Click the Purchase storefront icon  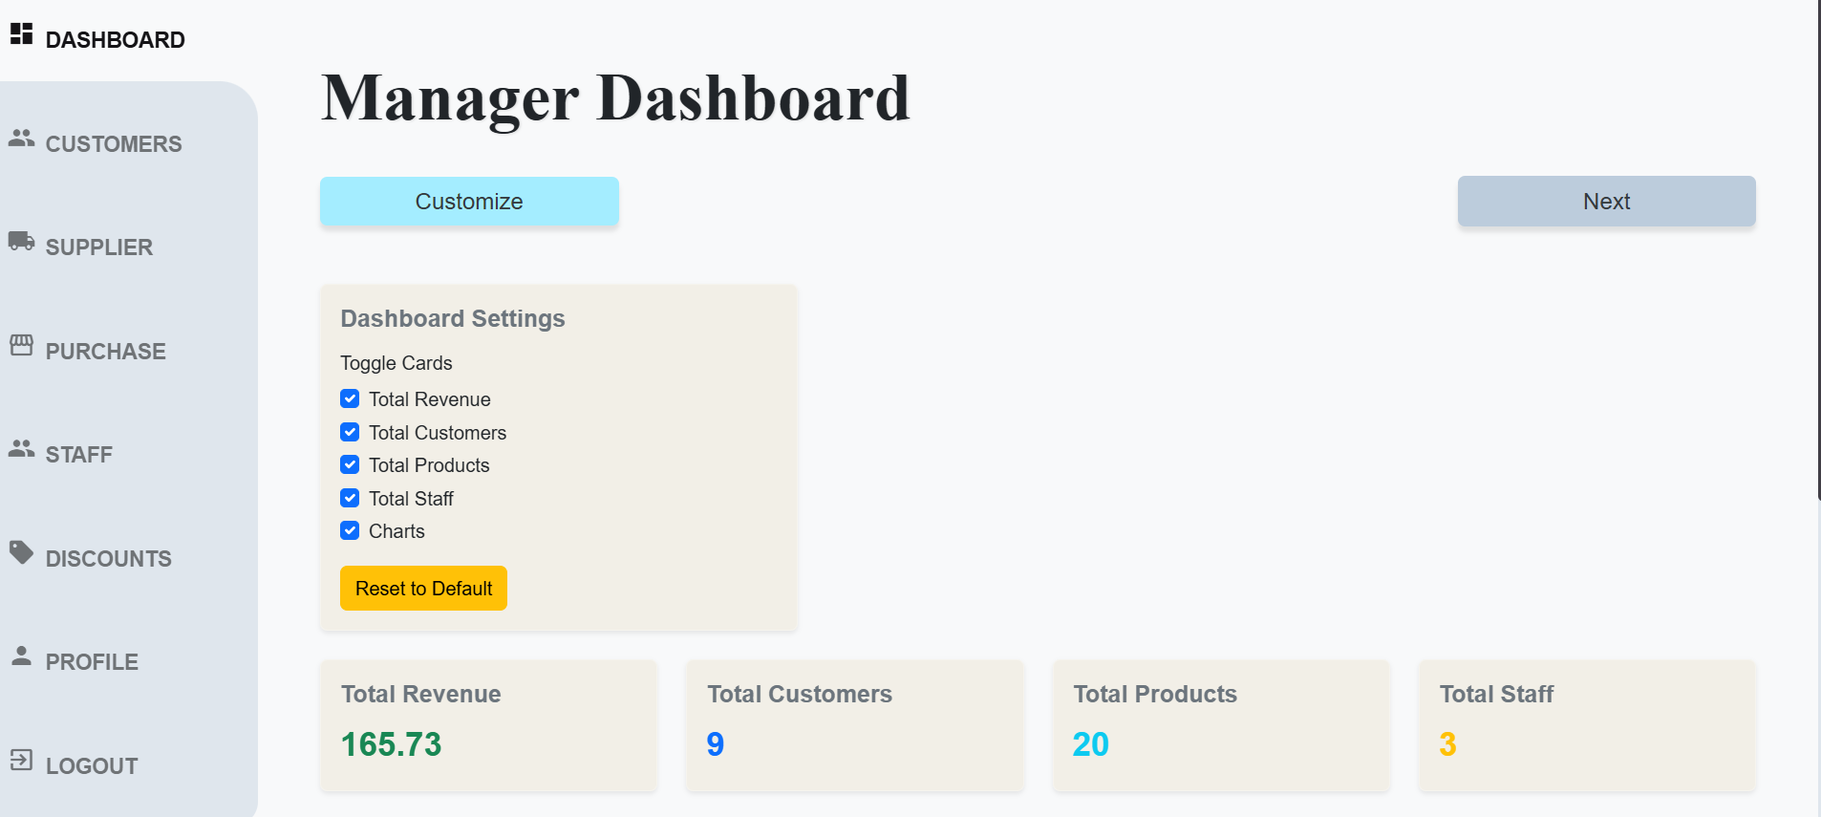21,345
